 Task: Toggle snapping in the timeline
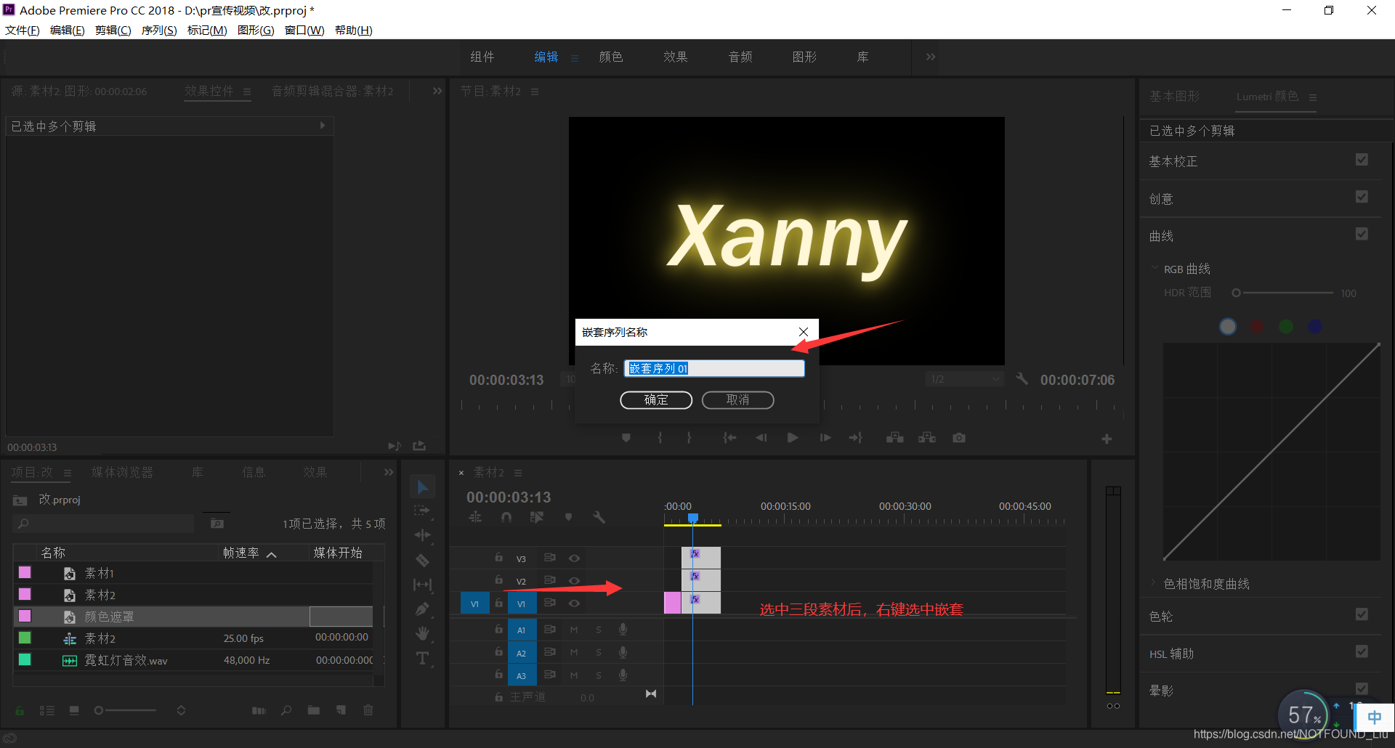506,517
